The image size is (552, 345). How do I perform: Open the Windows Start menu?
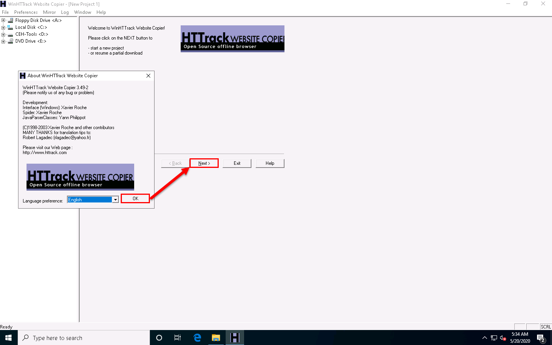click(x=8, y=338)
